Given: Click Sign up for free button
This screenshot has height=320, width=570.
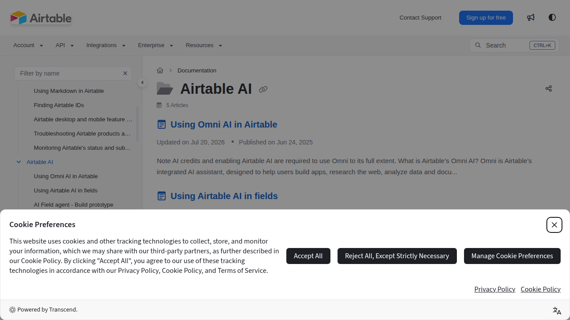Looking at the screenshot, I should coord(486,18).
